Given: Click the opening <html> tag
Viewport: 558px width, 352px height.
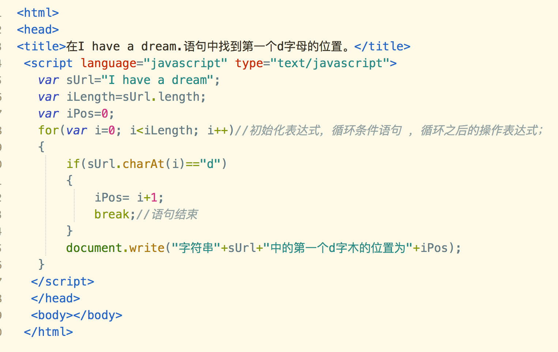Looking at the screenshot, I should [38, 13].
